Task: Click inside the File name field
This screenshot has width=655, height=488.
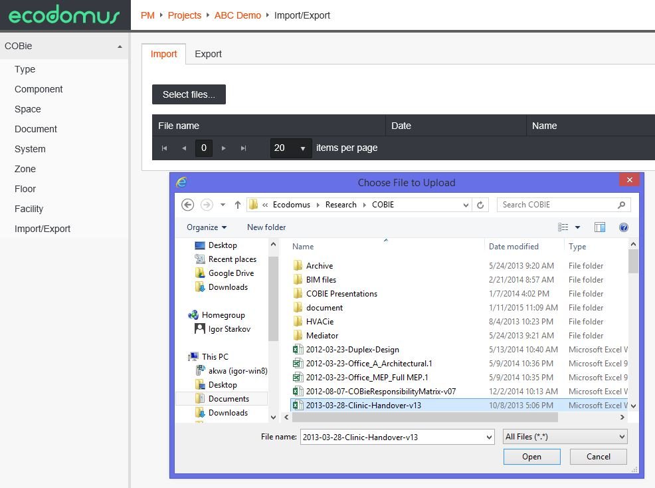Action: coord(392,437)
